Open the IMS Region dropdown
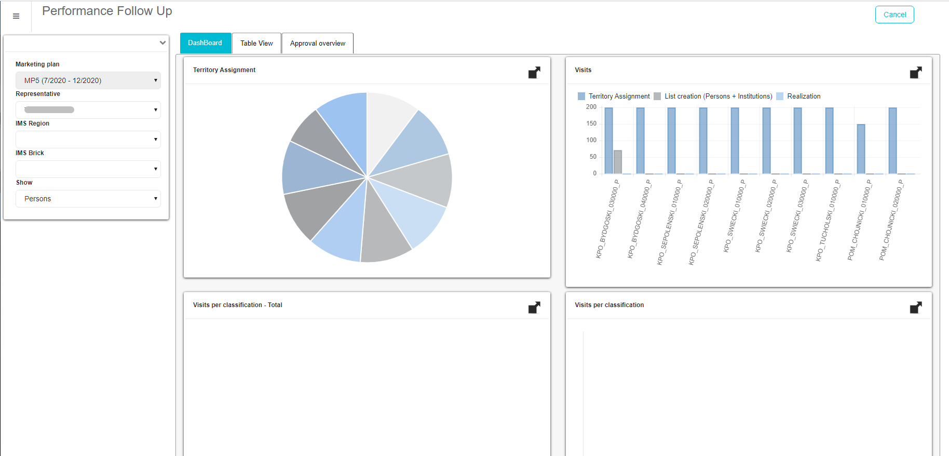 88,140
